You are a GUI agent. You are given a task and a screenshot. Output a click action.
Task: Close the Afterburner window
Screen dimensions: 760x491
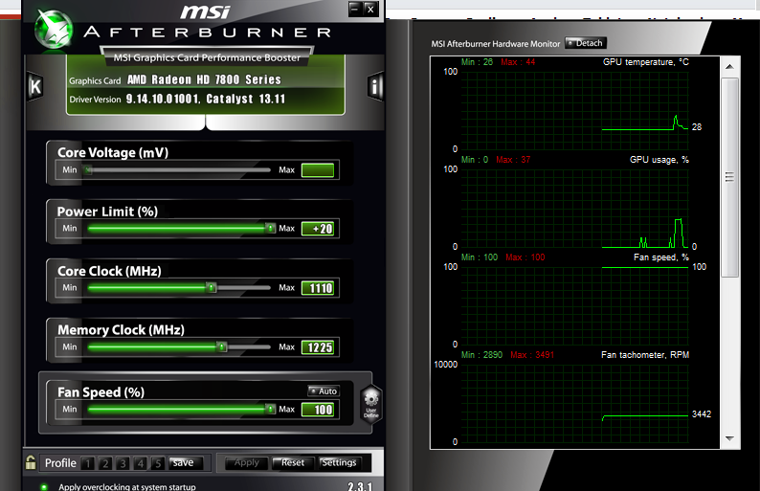pos(370,9)
